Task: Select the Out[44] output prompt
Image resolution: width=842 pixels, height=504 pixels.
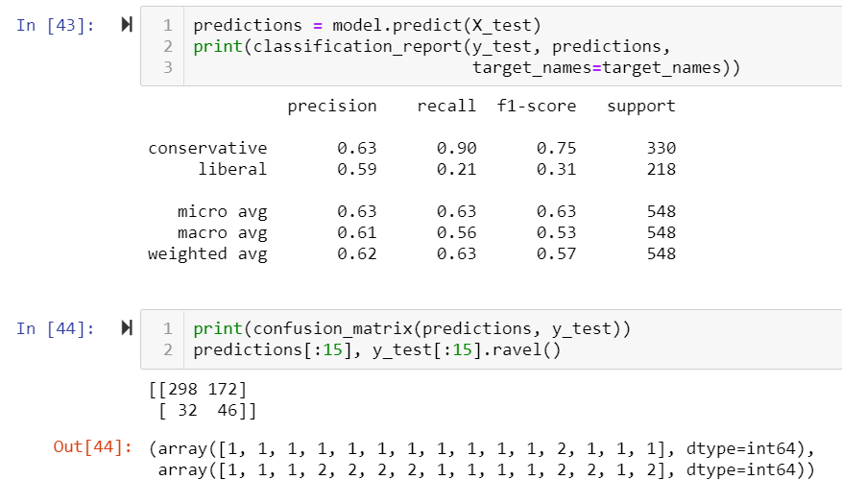Action: 93,446
